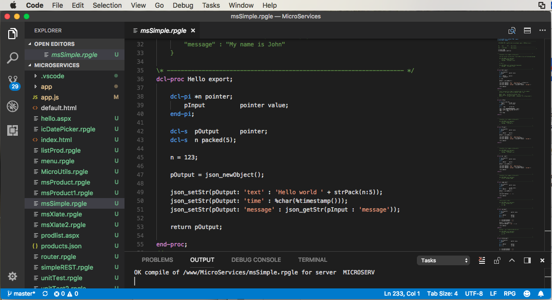This screenshot has width=552, height=300.
Task: Click Ln 233, Col 1 go-to-line indicator
Action: point(402,294)
